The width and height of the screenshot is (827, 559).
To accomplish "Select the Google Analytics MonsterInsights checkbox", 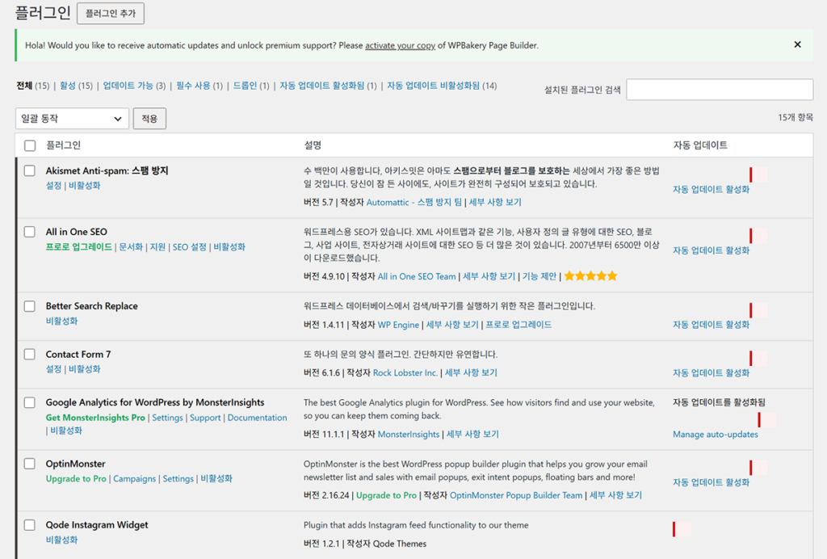I will pos(30,403).
